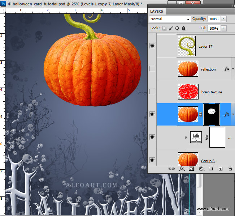Click the black layer mask thumbnail

[212, 114]
